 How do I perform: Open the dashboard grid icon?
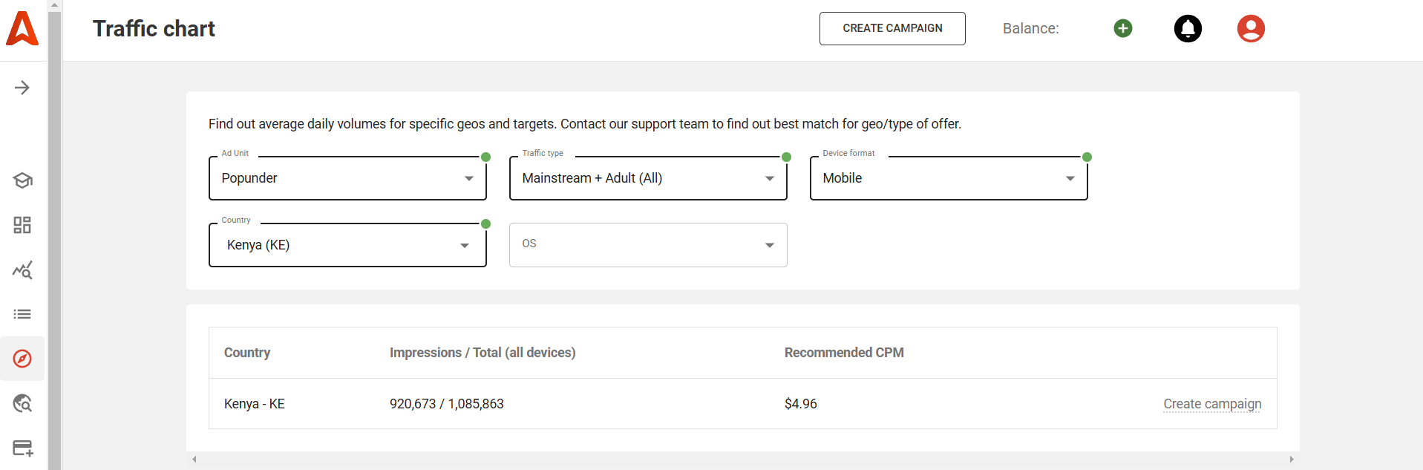pos(22,225)
